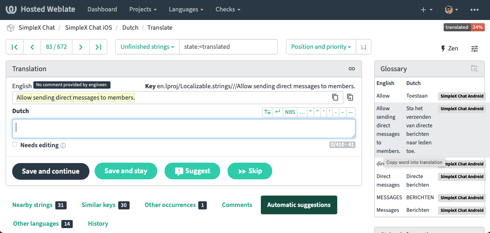The height and width of the screenshot is (233, 490).
Task: Jump to last string icon
Action: [x=98, y=47]
